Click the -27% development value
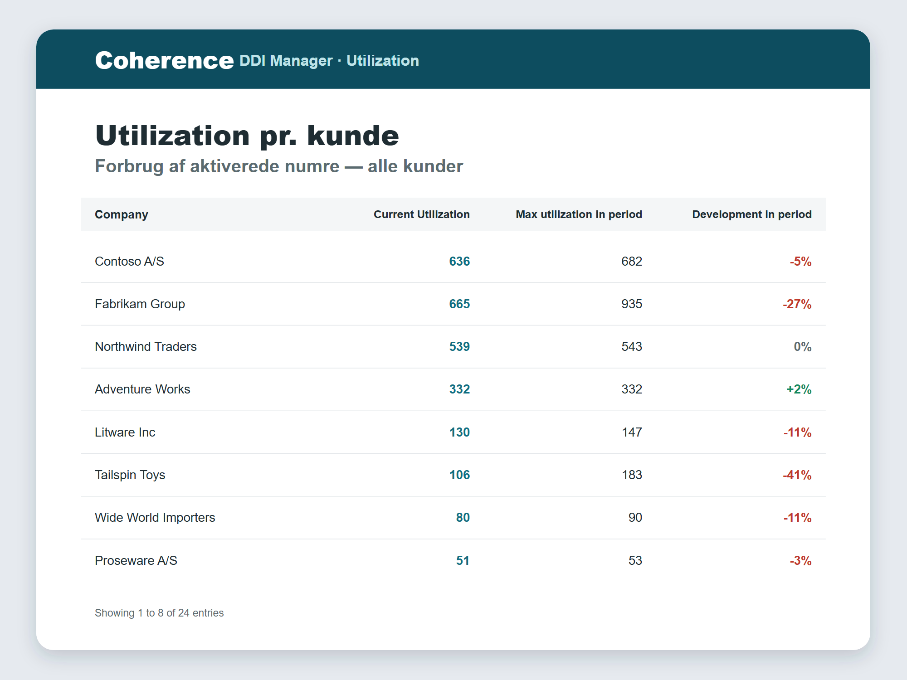 (797, 304)
